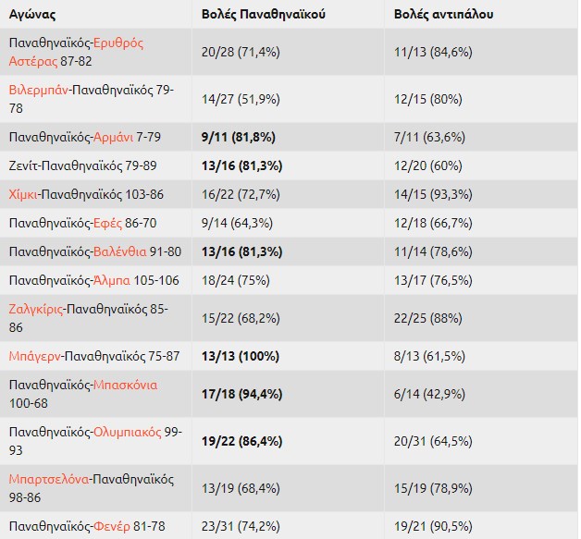Click the Βαλένθια link
This screenshot has height=539, width=581.
(x=120, y=251)
